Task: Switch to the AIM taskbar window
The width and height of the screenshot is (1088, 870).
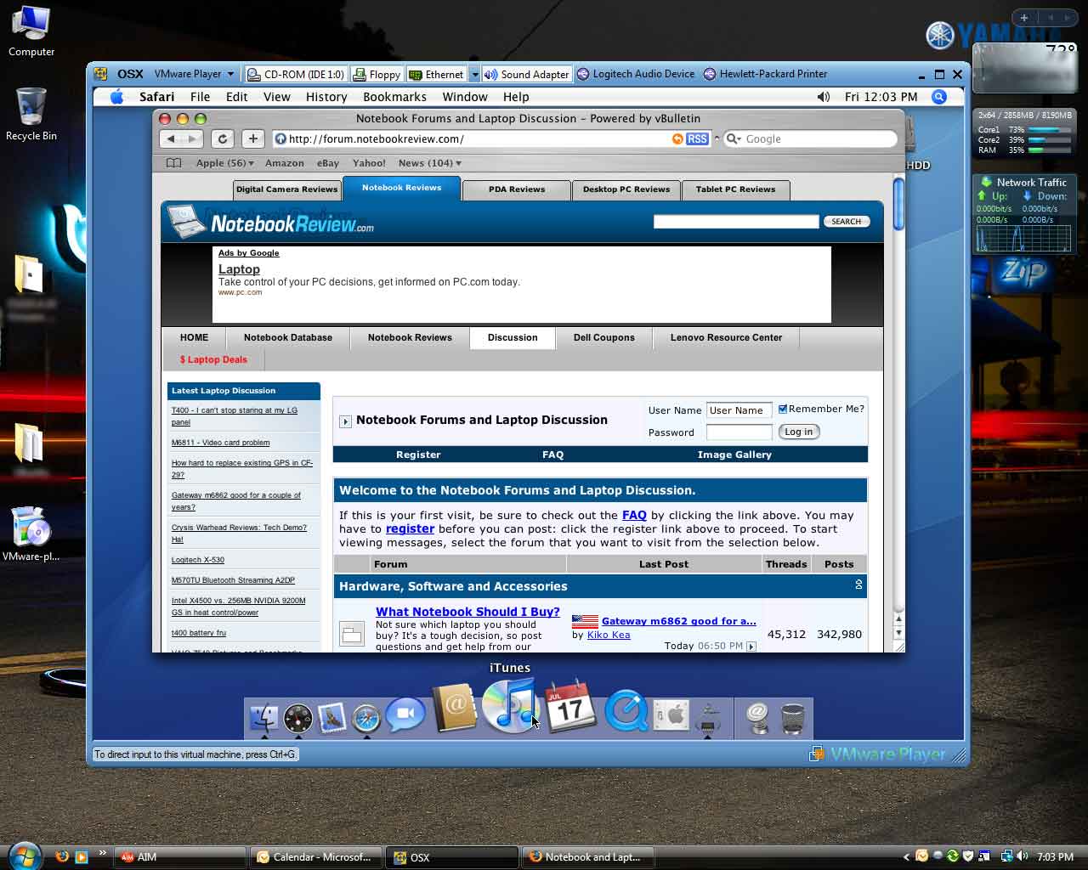Action: [x=180, y=857]
